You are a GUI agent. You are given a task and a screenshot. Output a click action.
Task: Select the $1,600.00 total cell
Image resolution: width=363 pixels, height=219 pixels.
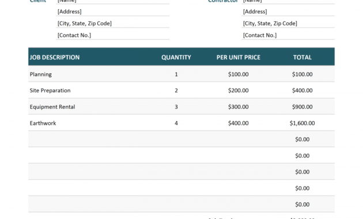point(302,123)
